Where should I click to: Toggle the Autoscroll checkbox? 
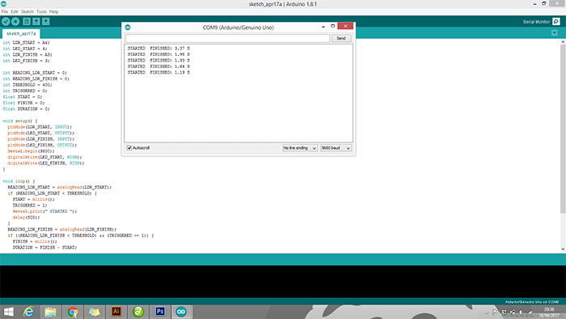pos(129,147)
